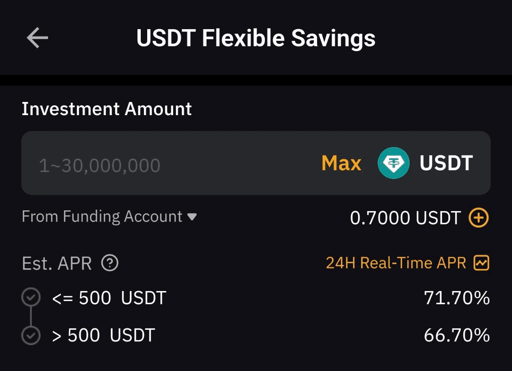This screenshot has width=512, height=371.
Task: Tap the check circle for > 500 USDT tier
Action: pos(31,335)
